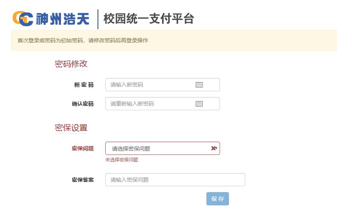The height and width of the screenshot is (210, 337).
Task: Click the red X validation icon
Action: pos(213,148)
